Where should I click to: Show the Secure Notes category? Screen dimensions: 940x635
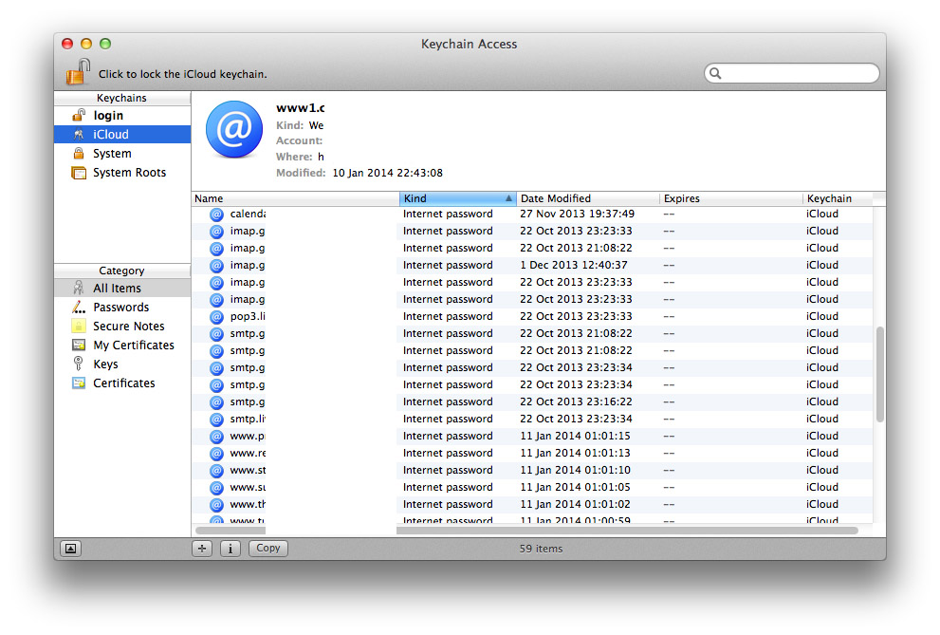click(122, 327)
